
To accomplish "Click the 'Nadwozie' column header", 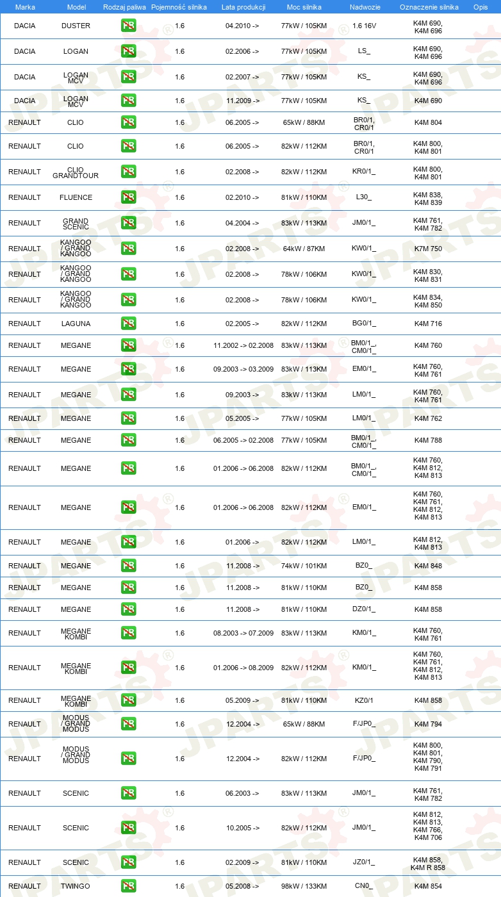I will pos(365,7).
